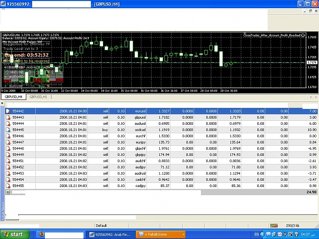Click the MetaTrader icon in title bar
The width and height of the screenshot is (319, 239).
[3, 4]
